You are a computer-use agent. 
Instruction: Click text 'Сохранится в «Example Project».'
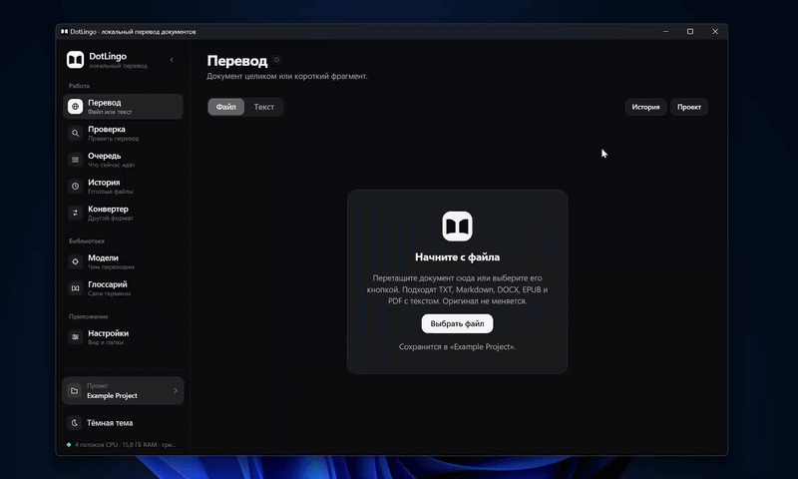coord(457,346)
